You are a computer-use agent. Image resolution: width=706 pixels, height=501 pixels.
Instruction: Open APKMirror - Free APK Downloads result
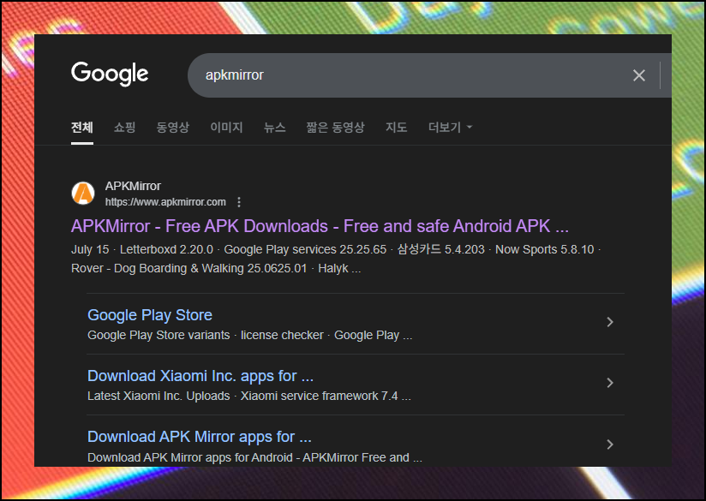click(320, 226)
